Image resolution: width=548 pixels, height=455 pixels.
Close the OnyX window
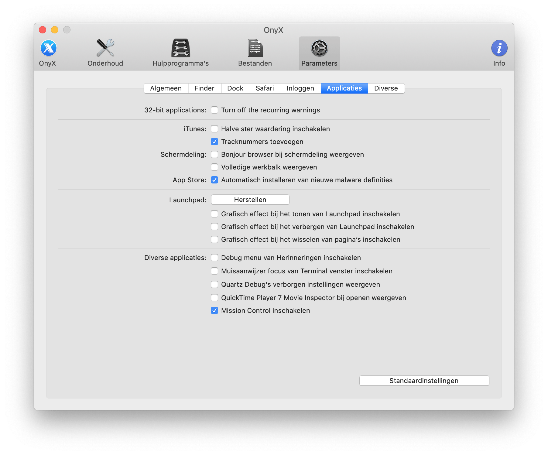point(43,30)
